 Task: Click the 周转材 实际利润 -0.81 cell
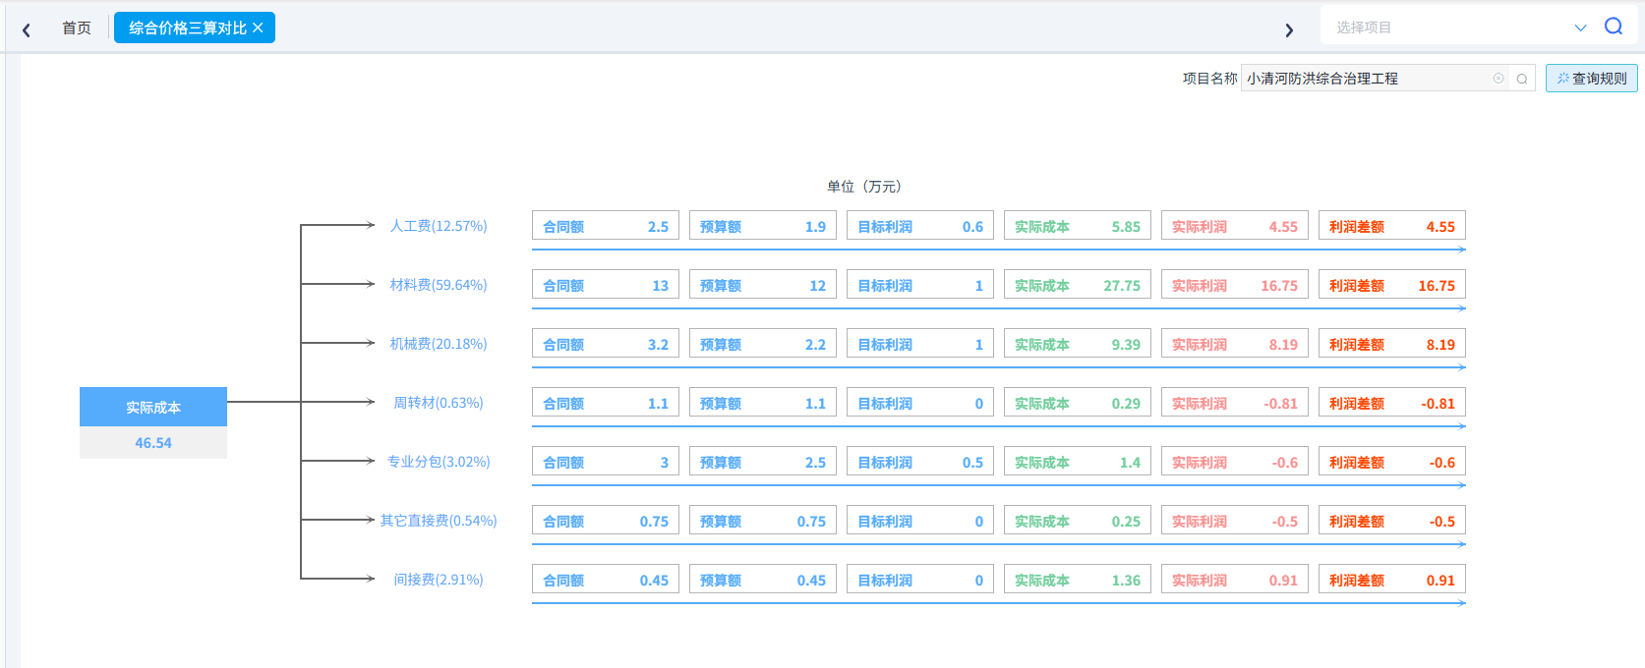pos(1235,403)
